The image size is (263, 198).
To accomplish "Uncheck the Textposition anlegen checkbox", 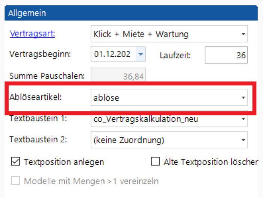I will pyautogui.click(x=16, y=162).
